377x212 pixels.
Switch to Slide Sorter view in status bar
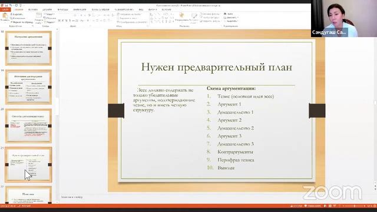tap(330, 206)
